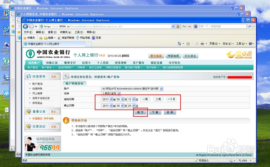Click the favorites star 收藏夹 button
Screen dimensions: 270x167
tap(29, 38)
